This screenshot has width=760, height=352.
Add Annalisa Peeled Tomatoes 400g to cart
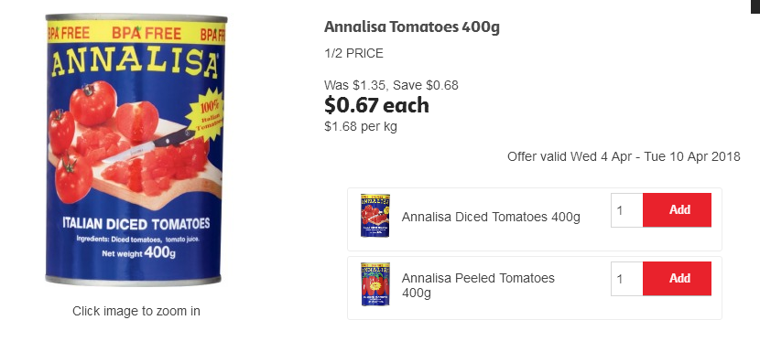(677, 279)
